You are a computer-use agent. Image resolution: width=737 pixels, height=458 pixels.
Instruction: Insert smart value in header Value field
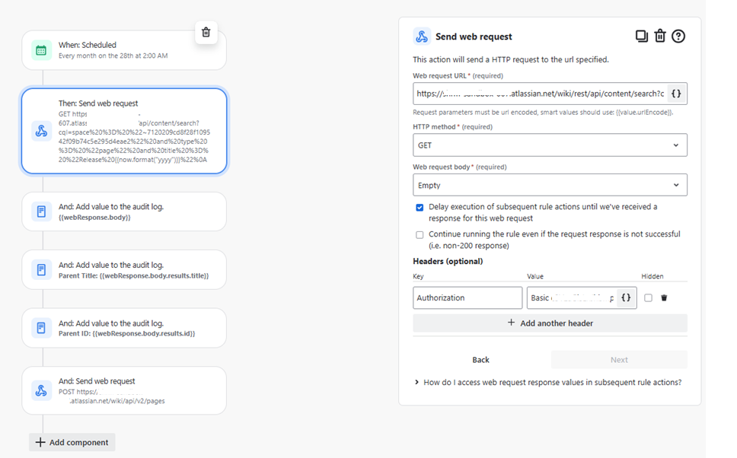click(x=626, y=297)
